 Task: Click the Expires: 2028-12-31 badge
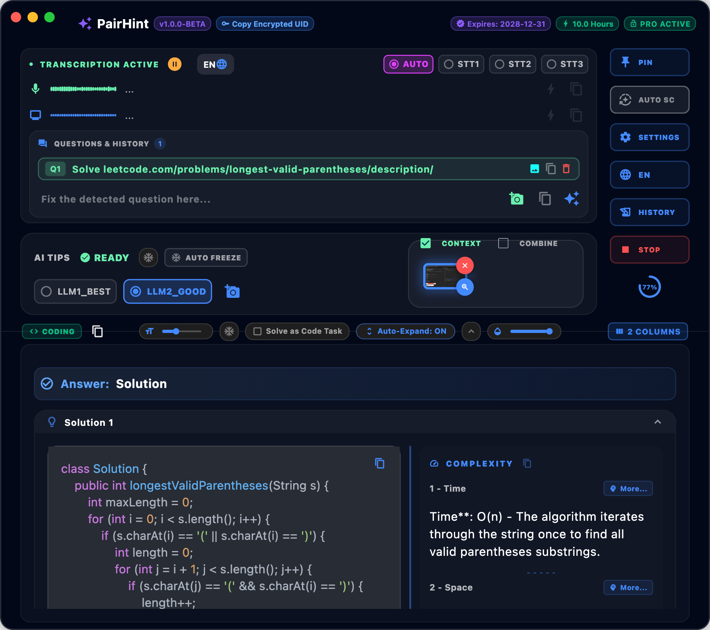[501, 24]
